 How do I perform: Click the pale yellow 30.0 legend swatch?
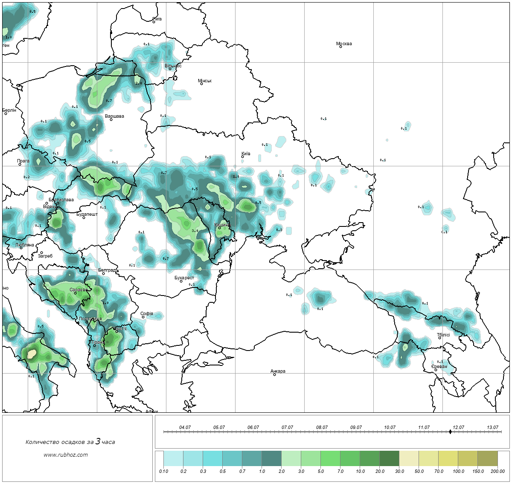[409, 459]
